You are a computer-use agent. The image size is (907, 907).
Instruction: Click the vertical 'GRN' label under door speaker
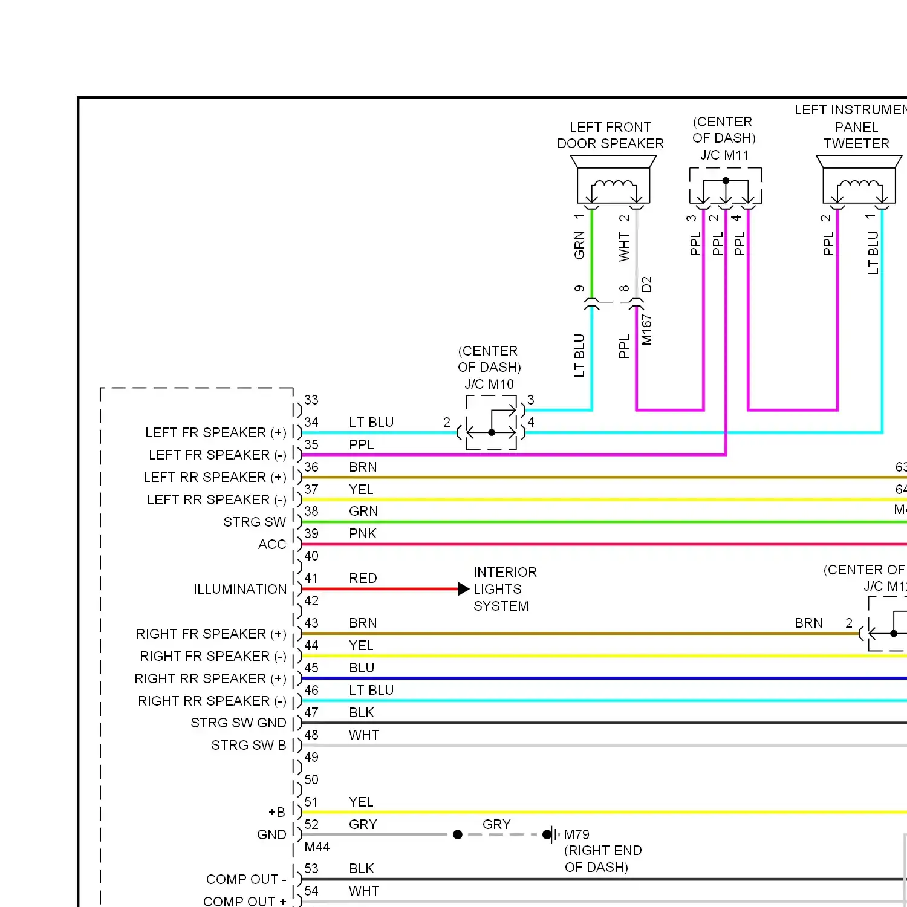click(x=579, y=245)
